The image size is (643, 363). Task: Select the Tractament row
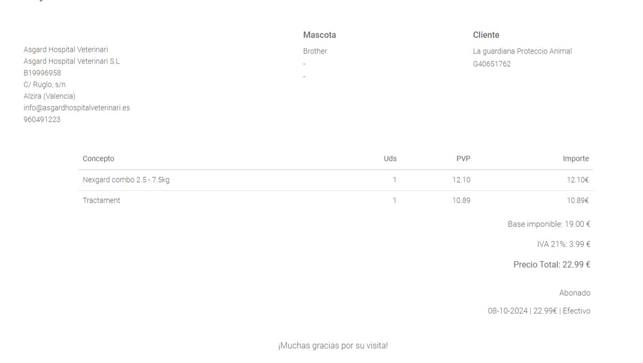[336, 201]
